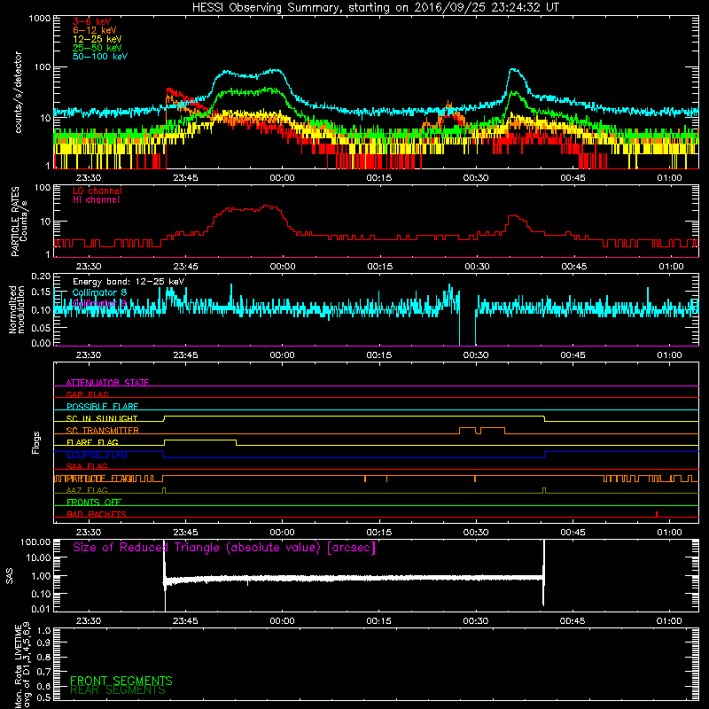
Task: Click the 00:30 time label under the particle rates plot
Action: [477, 267]
